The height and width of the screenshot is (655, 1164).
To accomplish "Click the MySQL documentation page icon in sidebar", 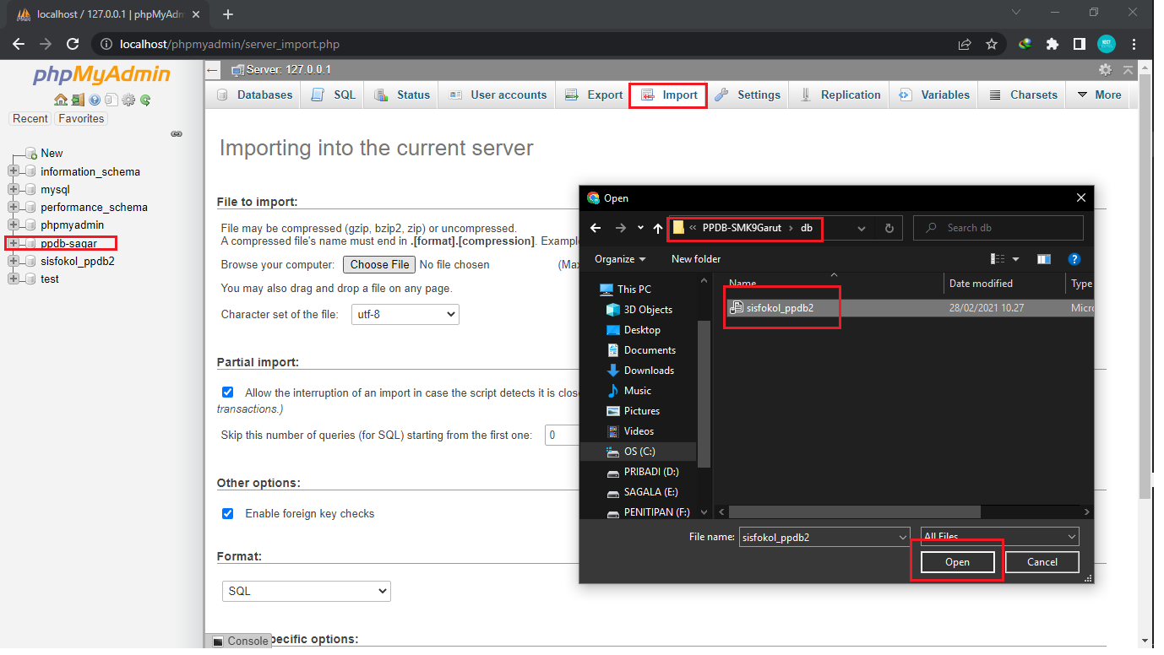I will pyautogui.click(x=111, y=100).
